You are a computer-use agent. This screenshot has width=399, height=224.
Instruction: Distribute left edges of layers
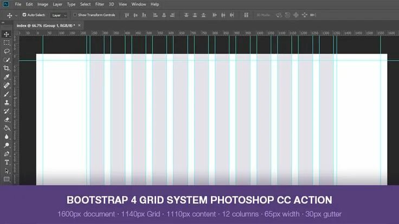[x=215, y=15]
